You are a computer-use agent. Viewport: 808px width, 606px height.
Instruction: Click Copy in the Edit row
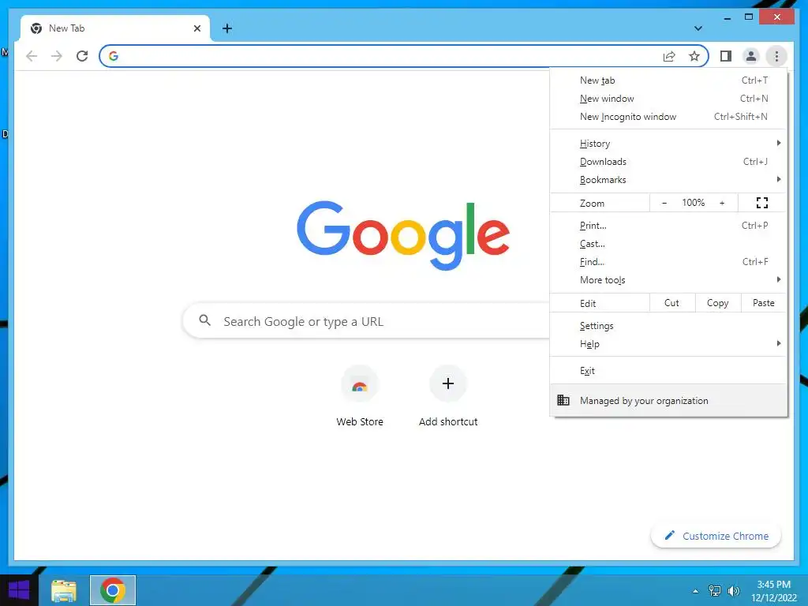[x=718, y=303]
